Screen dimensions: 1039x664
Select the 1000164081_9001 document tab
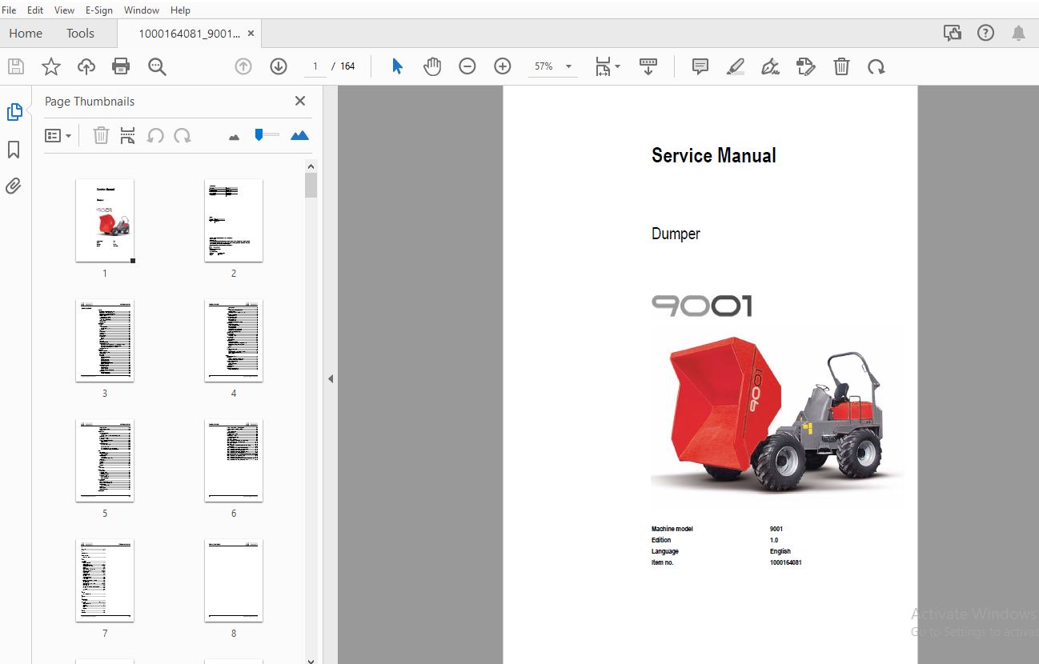189,33
